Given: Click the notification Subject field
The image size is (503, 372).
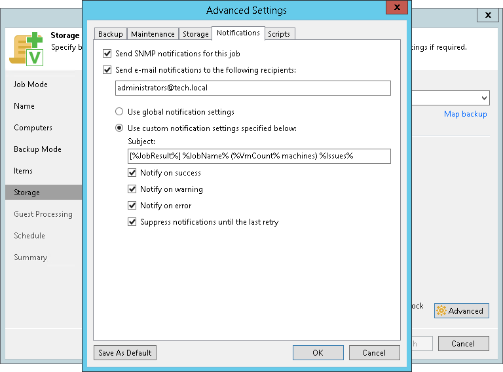Looking at the screenshot, I should [259, 156].
